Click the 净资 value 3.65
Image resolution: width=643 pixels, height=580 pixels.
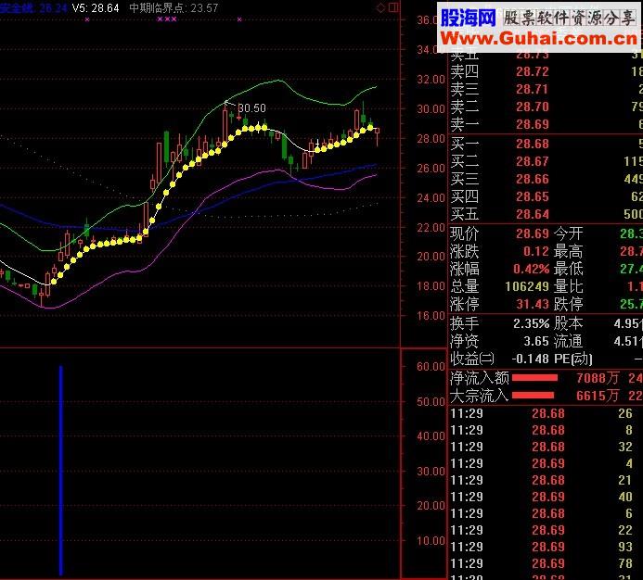click(536, 341)
